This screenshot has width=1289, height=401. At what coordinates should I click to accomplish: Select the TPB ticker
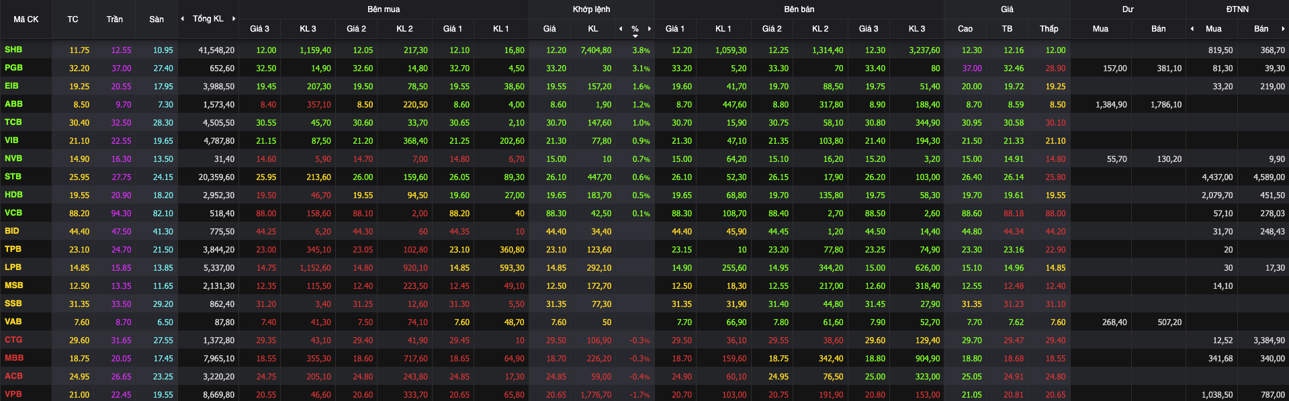pos(13,249)
